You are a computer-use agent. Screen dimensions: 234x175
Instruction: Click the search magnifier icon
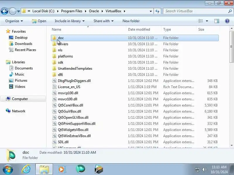(x=230, y=11)
